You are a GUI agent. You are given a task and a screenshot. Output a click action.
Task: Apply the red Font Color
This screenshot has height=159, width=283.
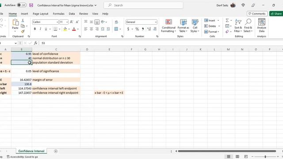point(74,29)
